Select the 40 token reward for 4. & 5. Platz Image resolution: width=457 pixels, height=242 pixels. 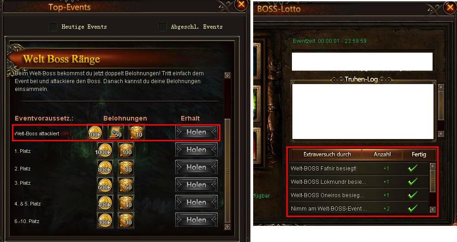pos(126,203)
